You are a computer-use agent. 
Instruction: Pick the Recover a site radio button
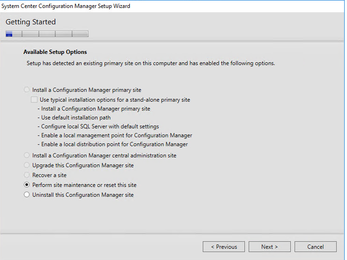(x=27, y=175)
